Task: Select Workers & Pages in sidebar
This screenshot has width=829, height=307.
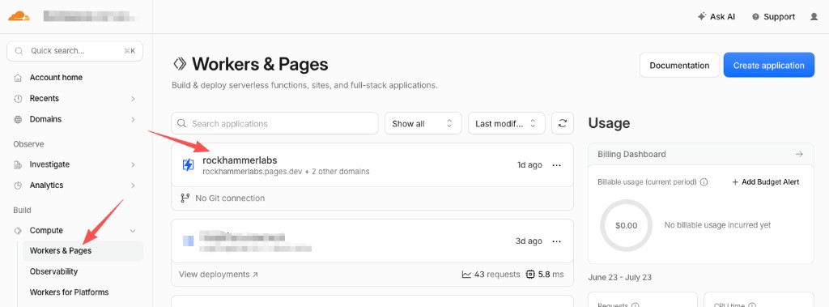Action: (83, 251)
